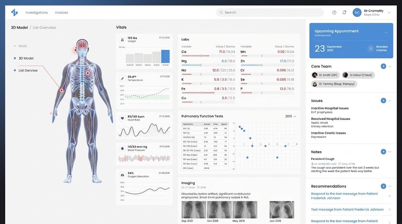Viewport: 402px width, 224px height.
Task: Click the Zn lab level bar
Action: (267, 65)
